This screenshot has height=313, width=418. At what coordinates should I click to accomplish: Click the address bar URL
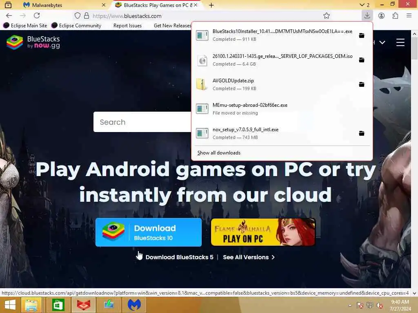pos(127,16)
